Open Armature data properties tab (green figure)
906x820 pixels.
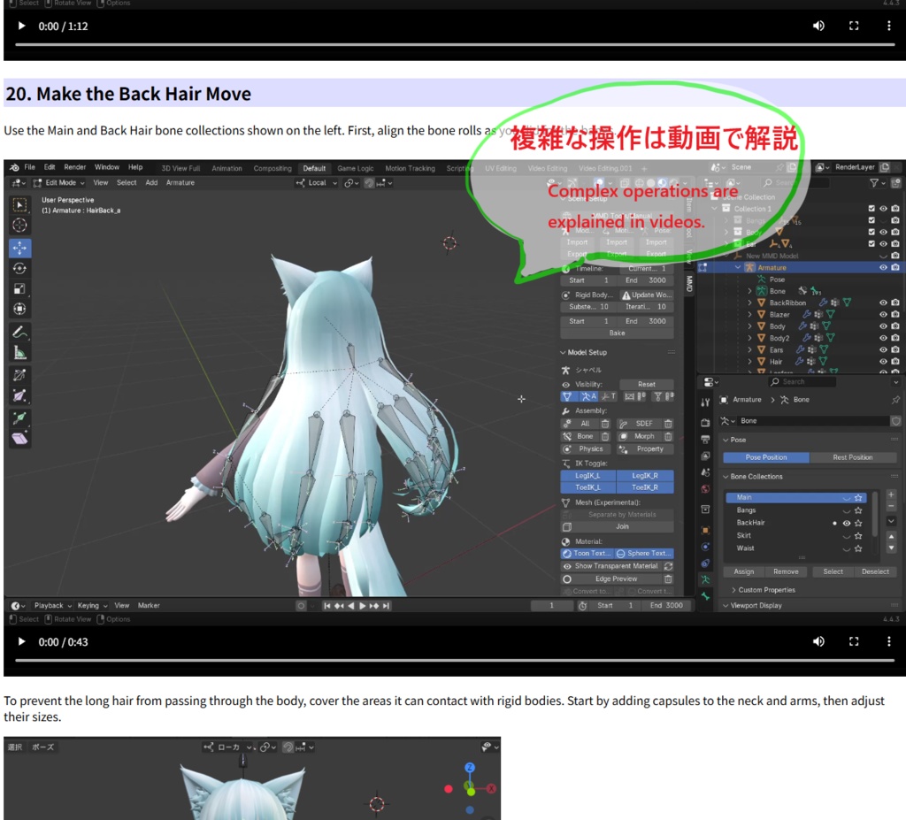[x=705, y=579]
